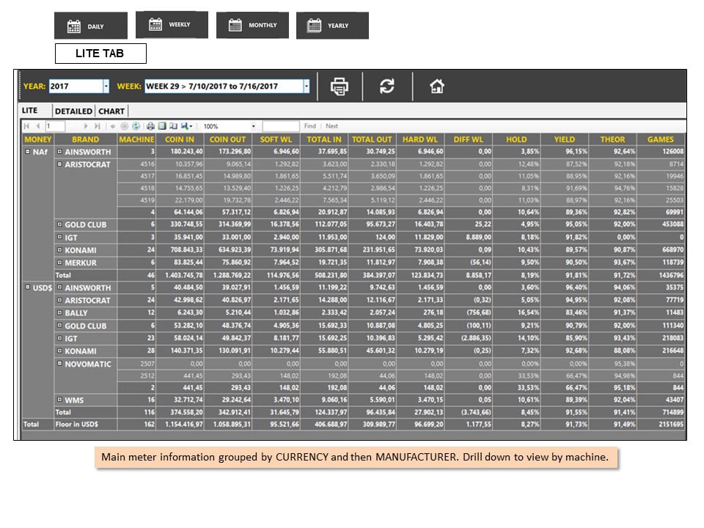Click the back-to-parent-report arrow icon
704x528 pixels.
113,126
